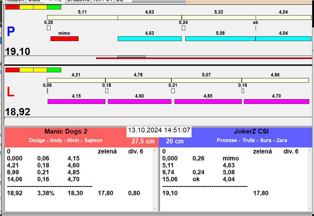Click the magenta 4,85 run bar
This screenshot has height=216, width=314.
[x=208, y=101]
